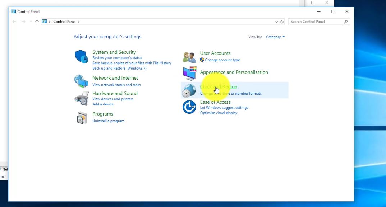The height and width of the screenshot is (207, 386).
Task: Expand the chevron before Control Panel breadcrumb
Action: [x=50, y=22]
